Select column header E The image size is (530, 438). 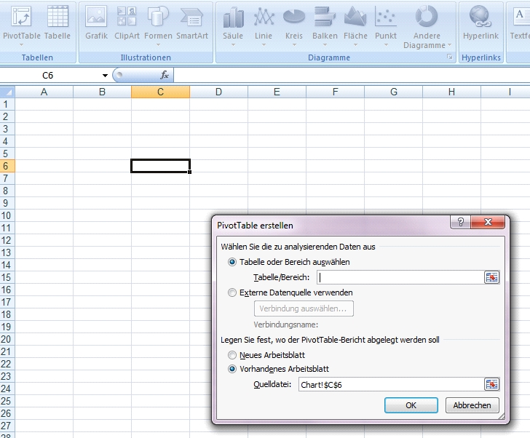(x=277, y=92)
